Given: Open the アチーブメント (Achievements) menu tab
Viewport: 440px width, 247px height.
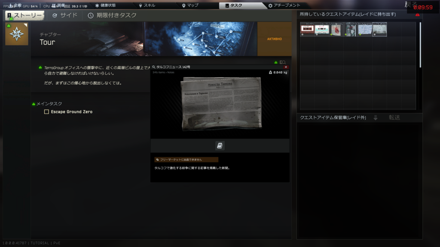Looking at the screenshot, I should point(284,6).
